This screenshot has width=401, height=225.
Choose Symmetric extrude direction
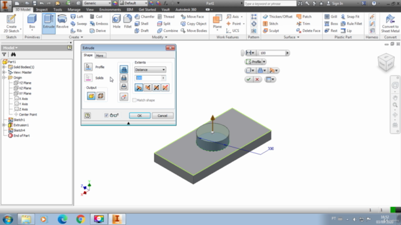click(x=156, y=87)
